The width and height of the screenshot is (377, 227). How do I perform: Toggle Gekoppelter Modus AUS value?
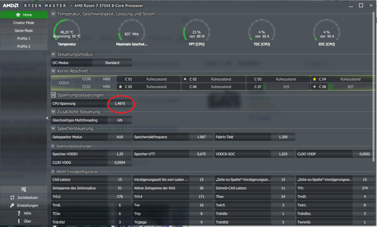pos(120,137)
